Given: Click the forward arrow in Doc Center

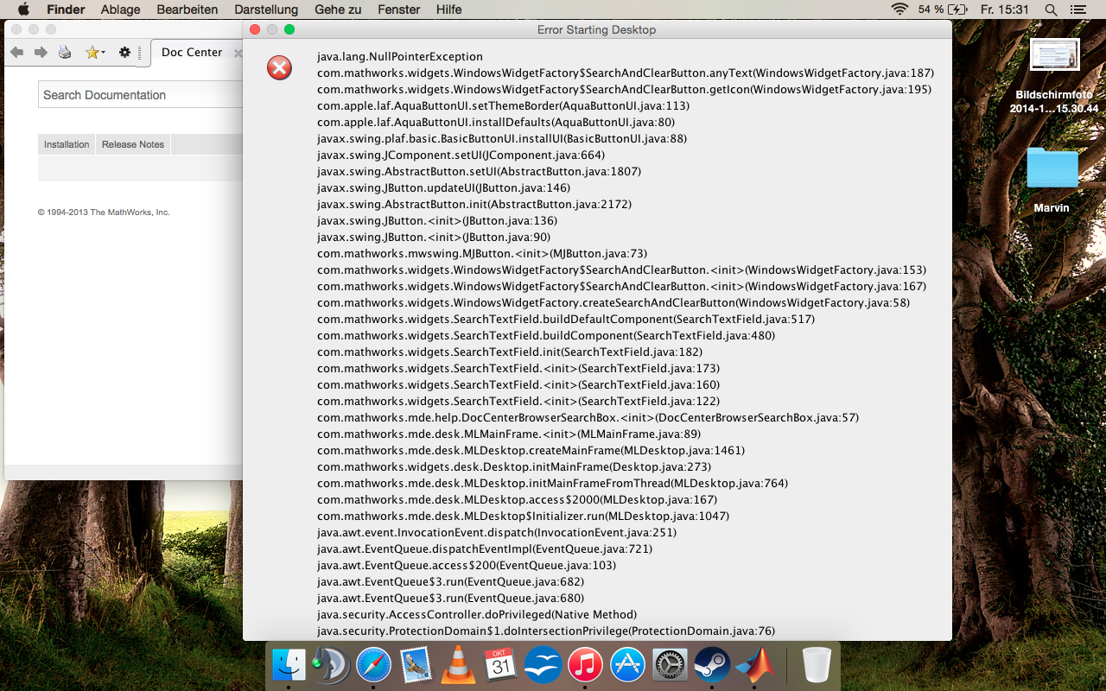Looking at the screenshot, I should tap(41, 53).
